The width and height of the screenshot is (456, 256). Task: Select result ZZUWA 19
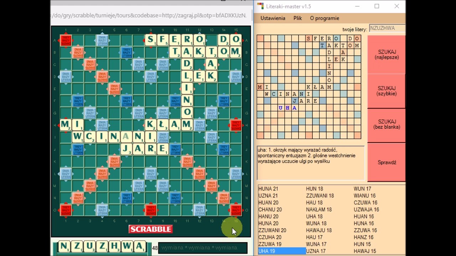point(270,244)
